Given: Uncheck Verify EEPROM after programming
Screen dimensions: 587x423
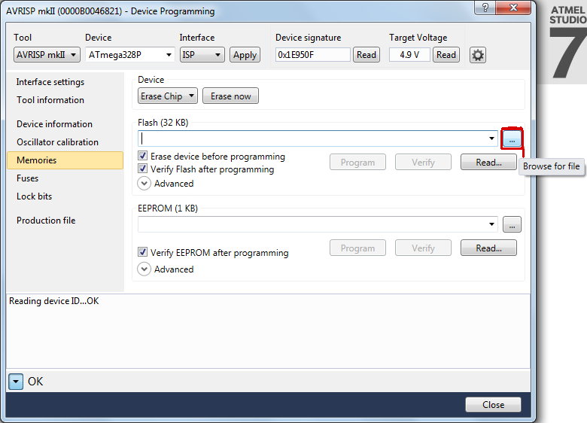Looking at the screenshot, I should pyautogui.click(x=143, y=253).
